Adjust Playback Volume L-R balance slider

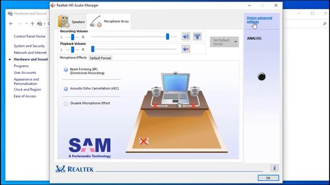click(73, 49)
